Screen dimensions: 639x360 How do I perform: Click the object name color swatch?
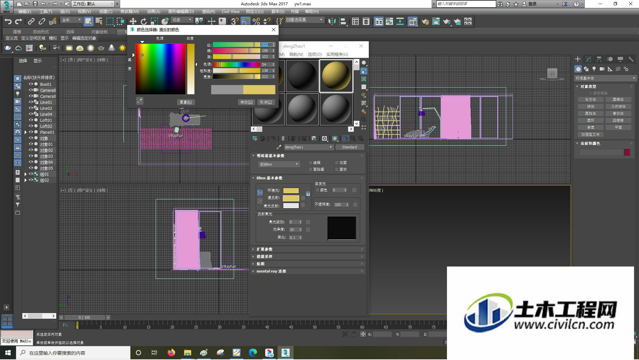click(x=627, y=152)
